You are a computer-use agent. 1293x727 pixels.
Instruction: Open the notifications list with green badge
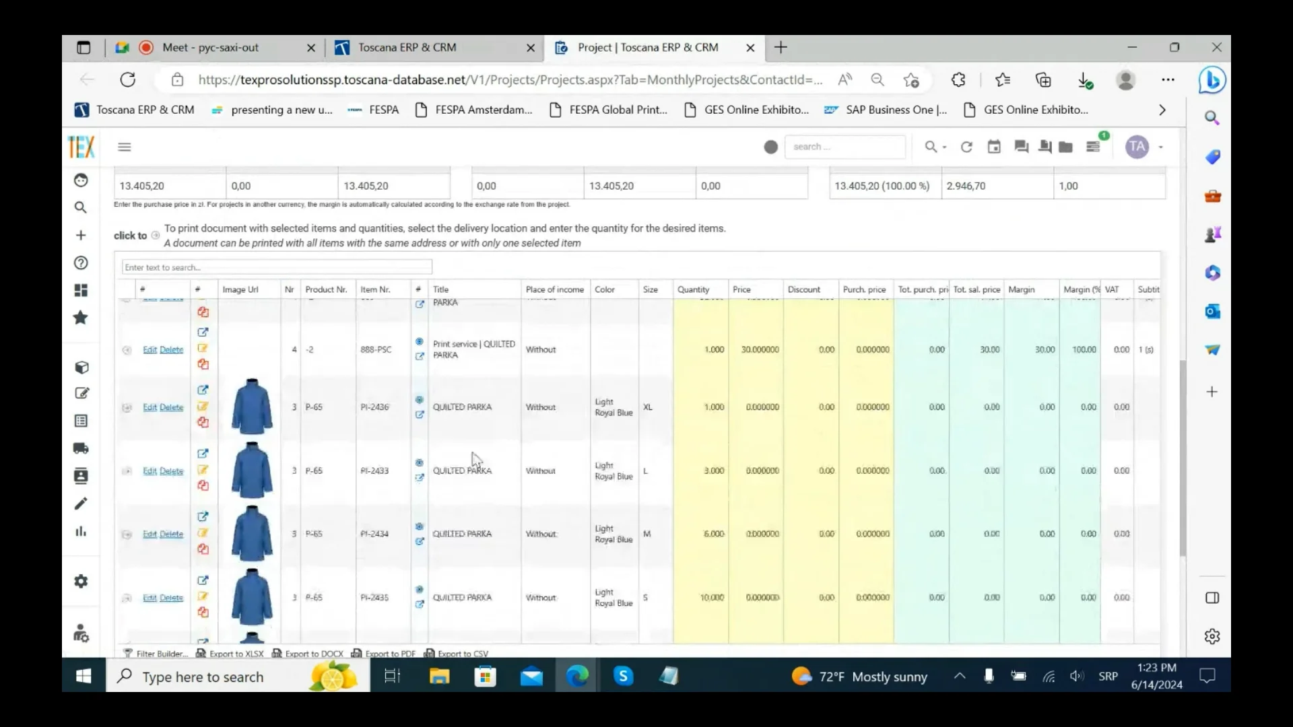(x=1094, y=145)
